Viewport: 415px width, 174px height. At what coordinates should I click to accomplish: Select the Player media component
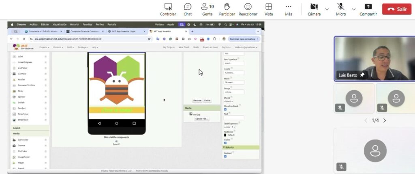[x=21, y=163]
